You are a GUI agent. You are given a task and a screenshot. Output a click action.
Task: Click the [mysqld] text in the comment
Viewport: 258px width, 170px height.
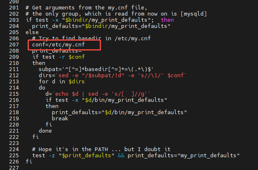(x=194, y=14)
